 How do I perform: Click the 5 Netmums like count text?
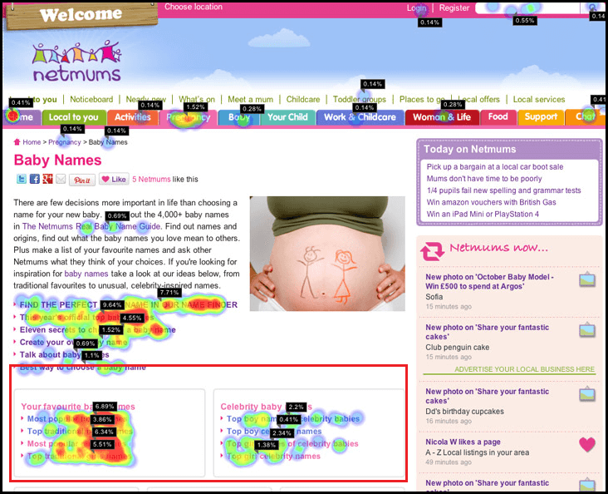(151, 179)
